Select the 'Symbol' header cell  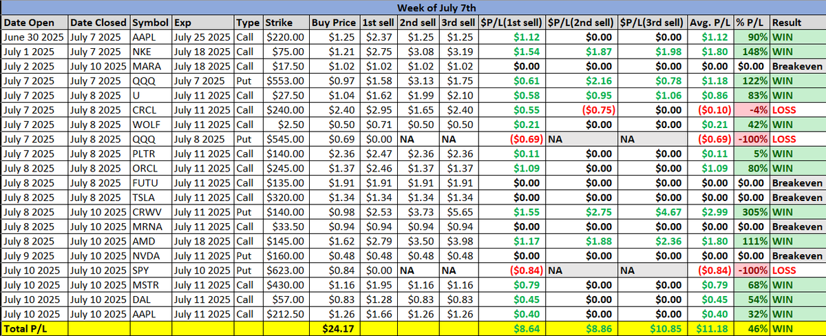point(151,23)
